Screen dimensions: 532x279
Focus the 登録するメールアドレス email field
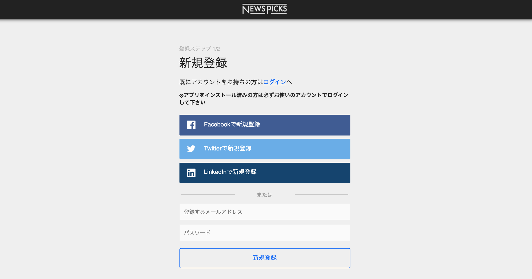[265, 212]
